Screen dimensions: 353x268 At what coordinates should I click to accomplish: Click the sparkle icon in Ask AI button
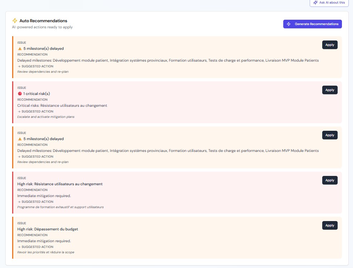315,3
